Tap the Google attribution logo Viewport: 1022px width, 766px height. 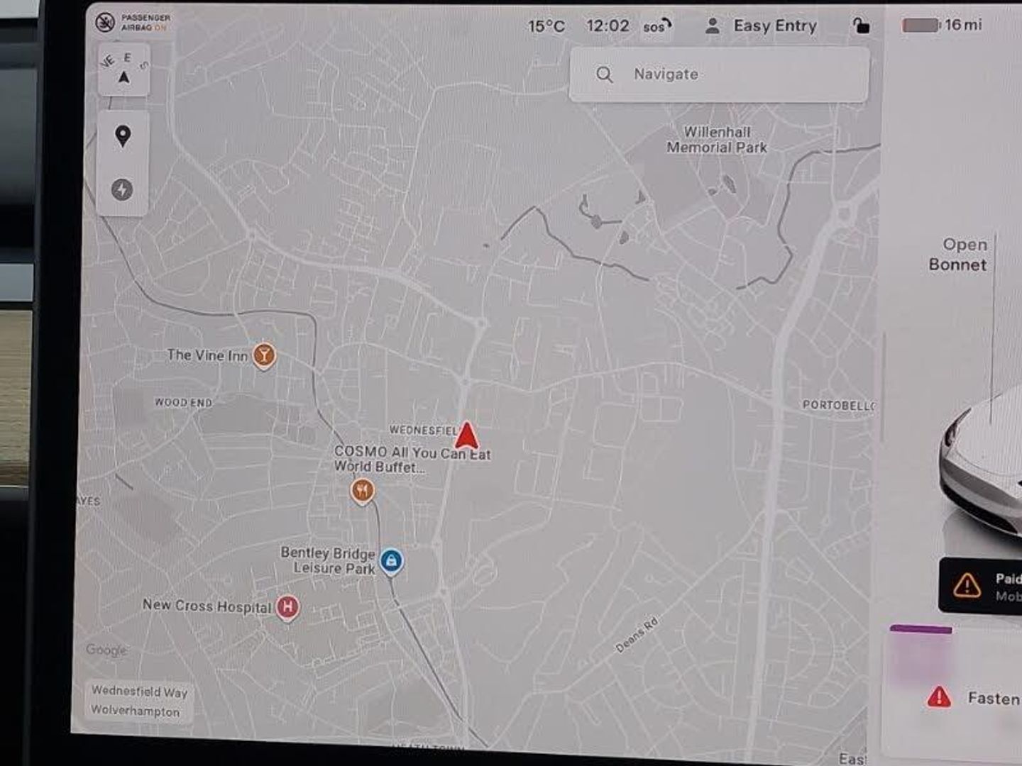[x=106, y=650]
